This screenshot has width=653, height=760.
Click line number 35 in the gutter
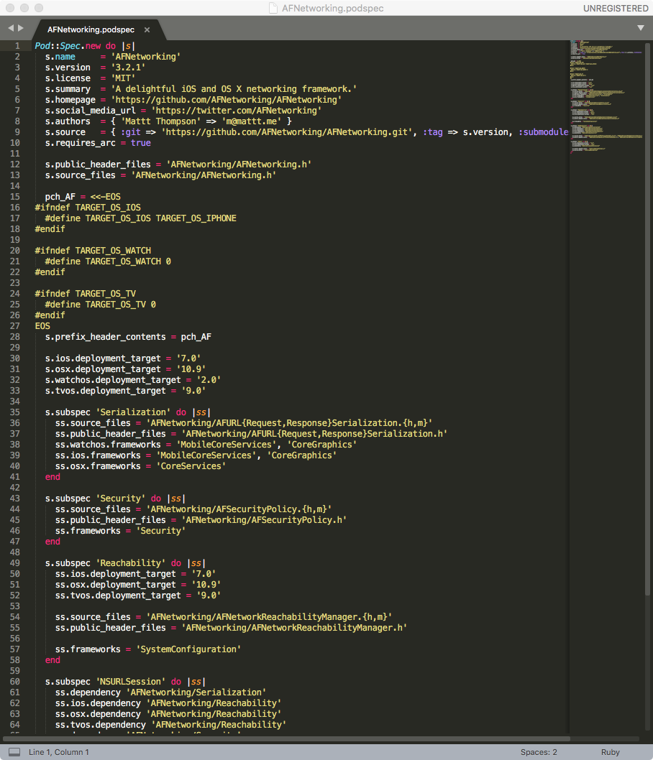pos(15,412)
